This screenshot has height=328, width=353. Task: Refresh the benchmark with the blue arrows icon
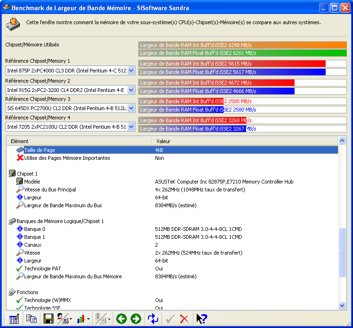[x=153, y=319]
